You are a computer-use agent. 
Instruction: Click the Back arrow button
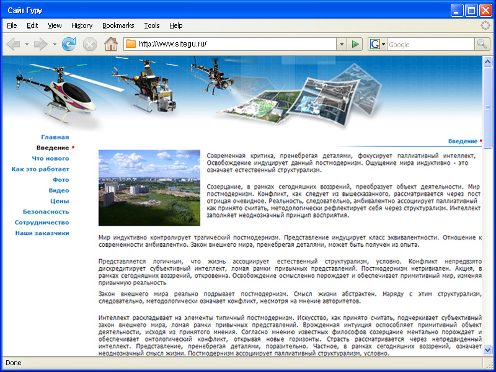click(13, 44)
